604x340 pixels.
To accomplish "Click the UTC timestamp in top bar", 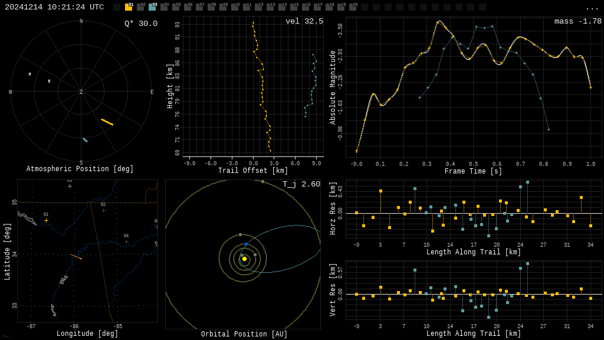I will click(x=54, y=7).
